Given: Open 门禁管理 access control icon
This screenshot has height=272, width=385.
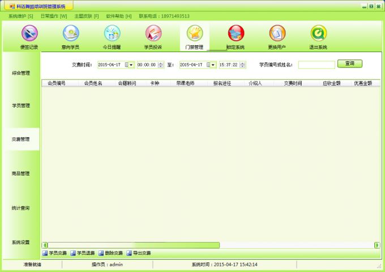Looking at the screenshot, I should 194,34.
